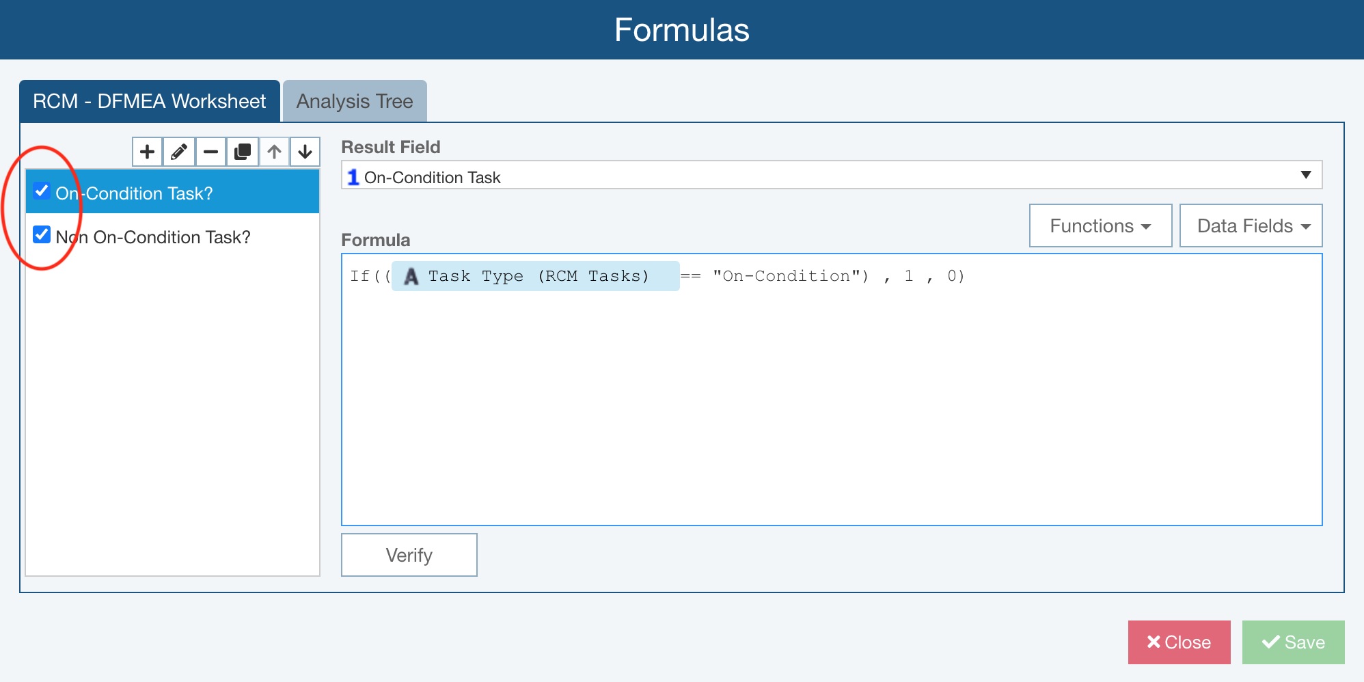Click the numeric icon in Result Field
Screen dimensions: 1364x682
353,177
